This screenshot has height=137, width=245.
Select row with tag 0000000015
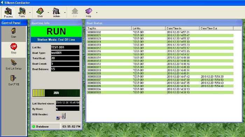click(x=160, y=55)
